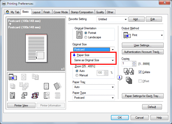Increase copies with the up spinner arrow
The height and width of the screenshot is (124, 172).
pyautogui.click(x=134, y=62)
